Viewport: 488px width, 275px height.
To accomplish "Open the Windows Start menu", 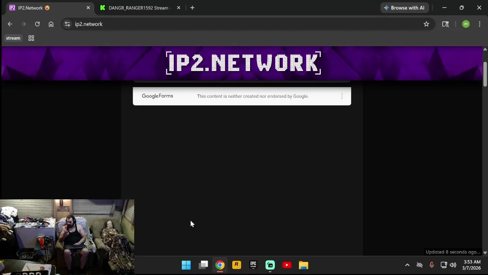I will [x=186, y=265].
